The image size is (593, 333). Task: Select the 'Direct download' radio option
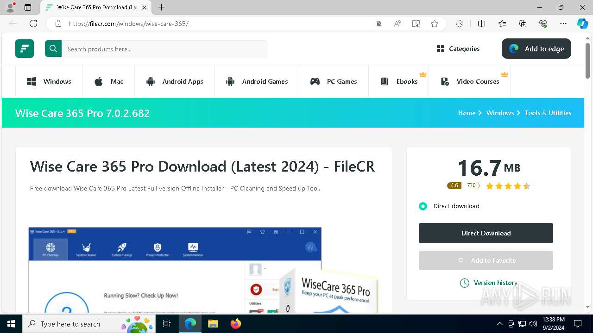pos(423,206)
